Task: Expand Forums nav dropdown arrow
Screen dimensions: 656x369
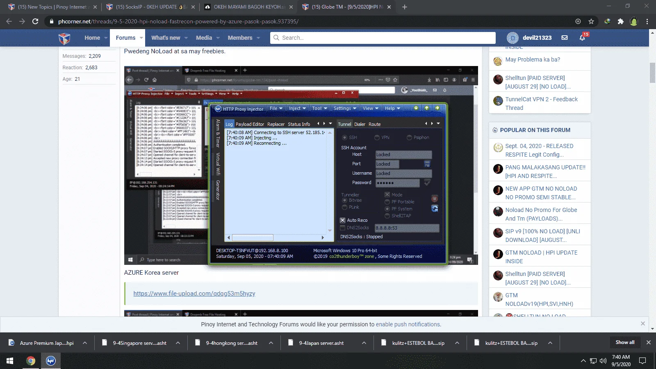Action: pos(141,38)
